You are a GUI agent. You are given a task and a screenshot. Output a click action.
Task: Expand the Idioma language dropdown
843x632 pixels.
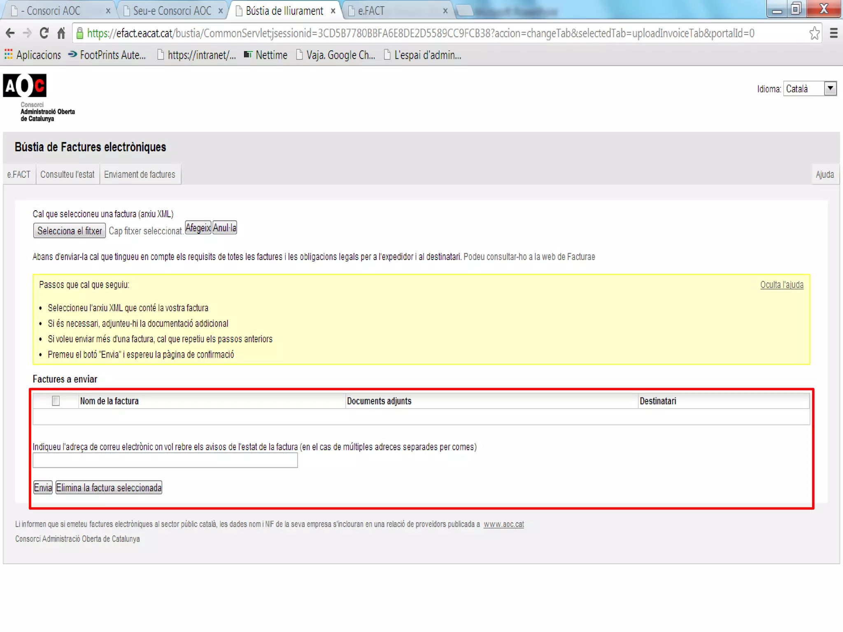coord(830,88)
